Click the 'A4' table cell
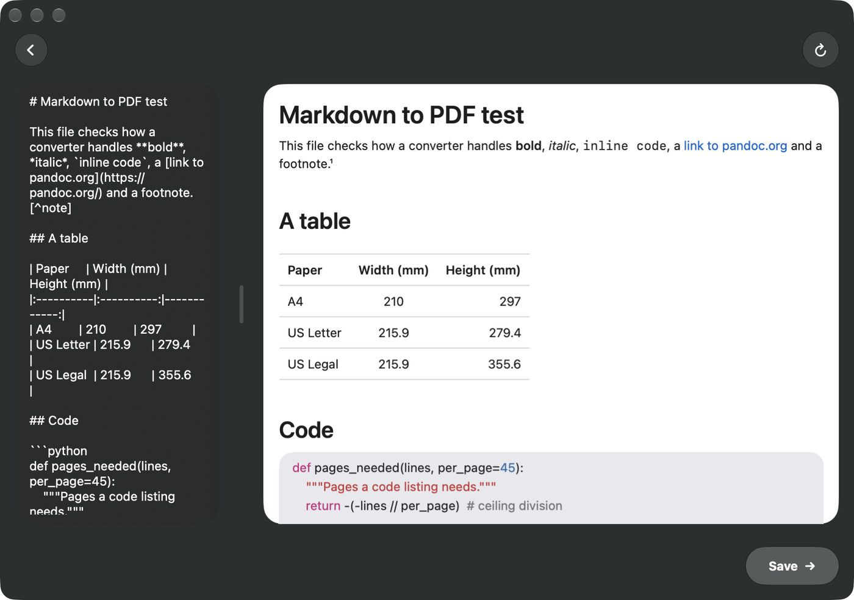The image size is (854, 600). pyautogui.click(x=296, y=302)
